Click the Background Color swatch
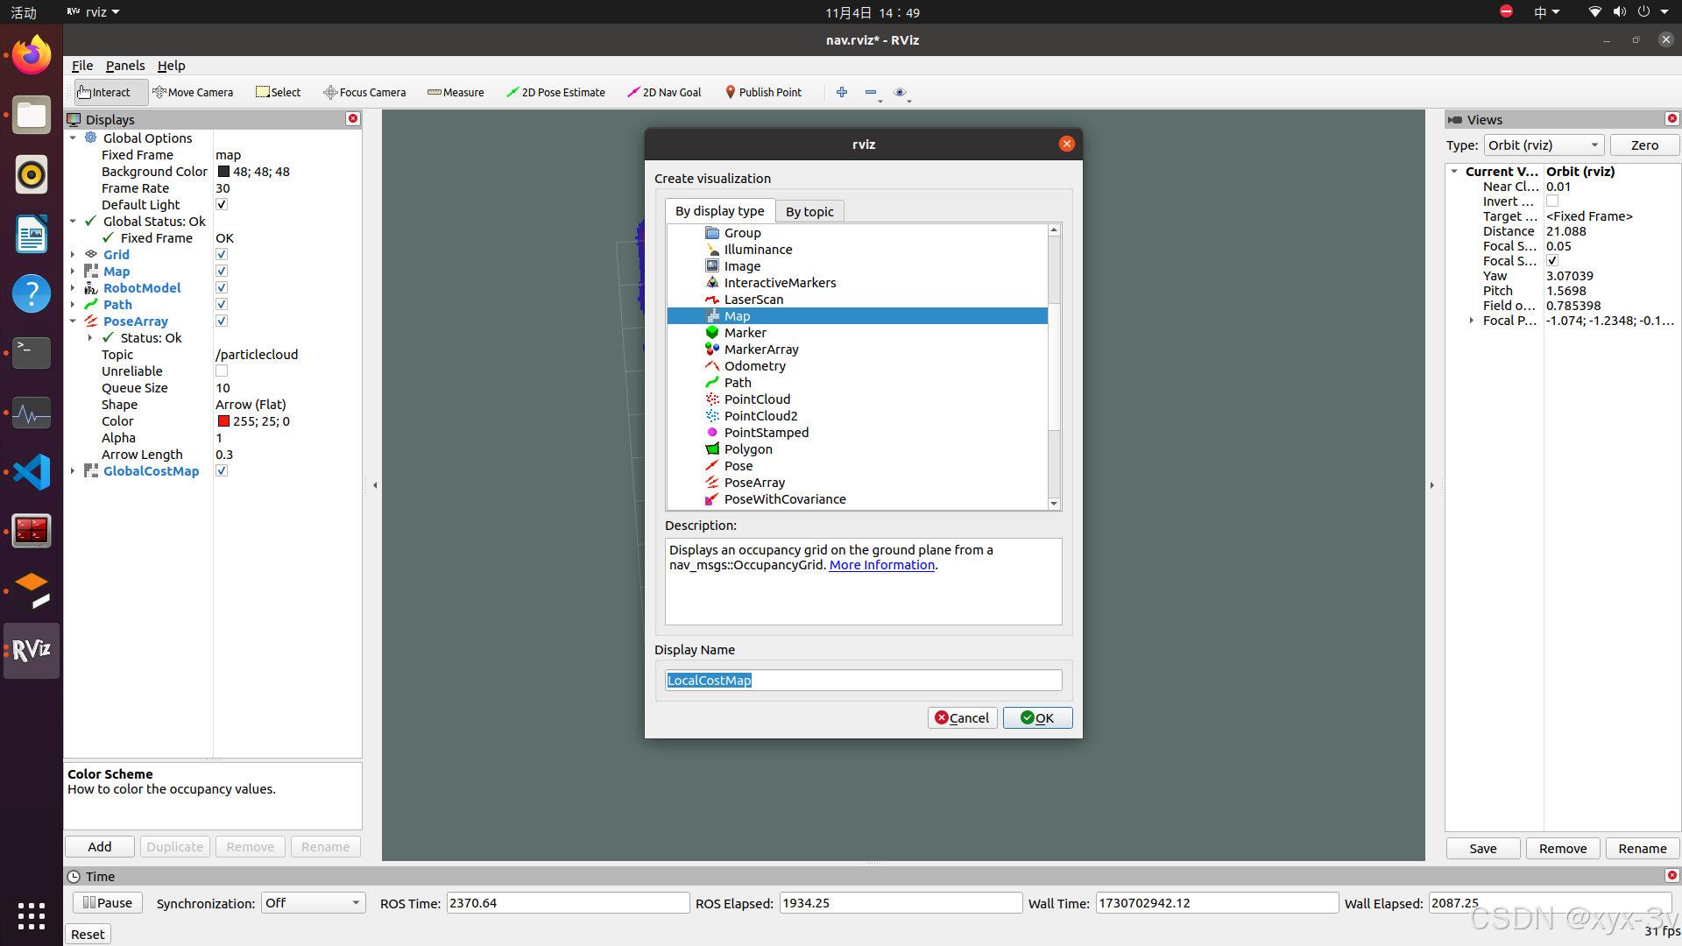Screen dimensions: 1682x946 (x=223, y=172)
